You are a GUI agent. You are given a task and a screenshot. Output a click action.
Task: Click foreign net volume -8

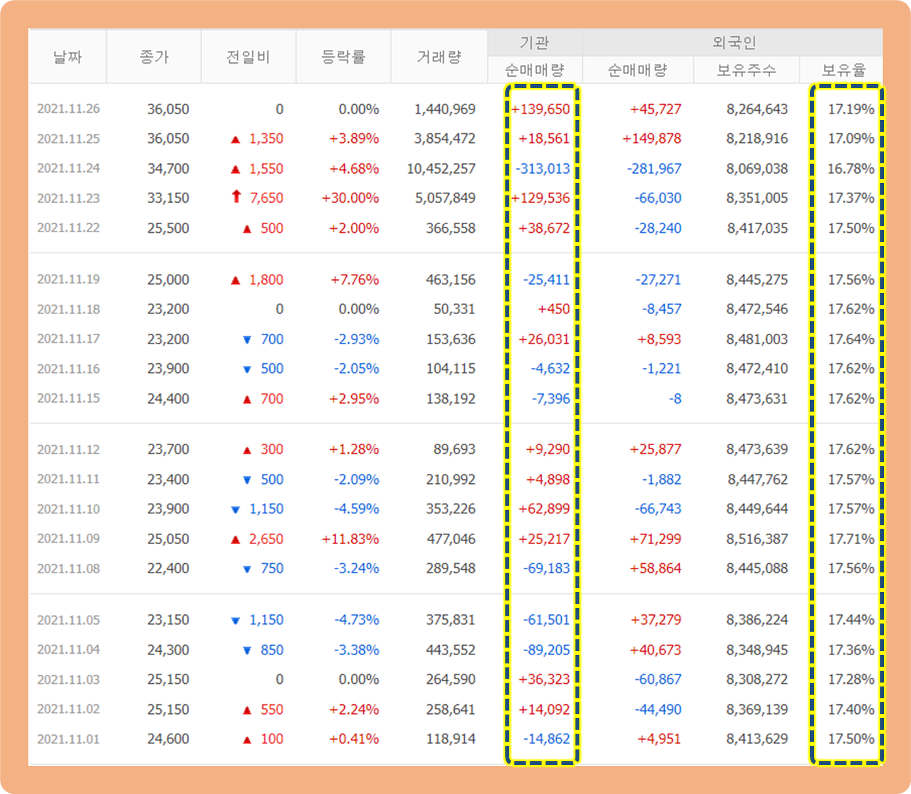click(675, 399)
